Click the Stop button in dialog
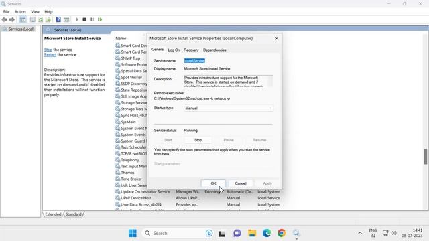429x241 pixels. point(198,140)
